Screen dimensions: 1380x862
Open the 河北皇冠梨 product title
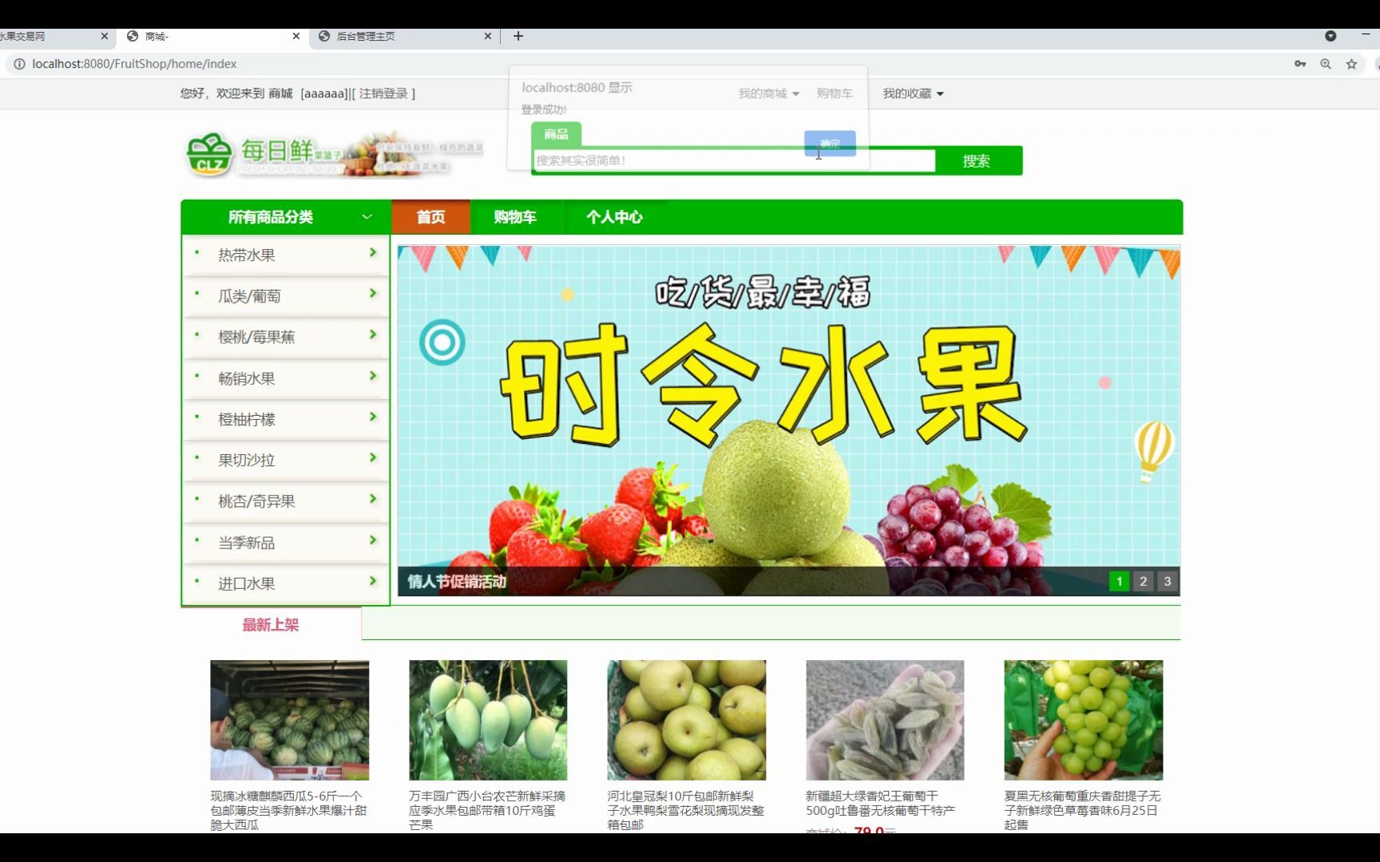coord(686,810)
